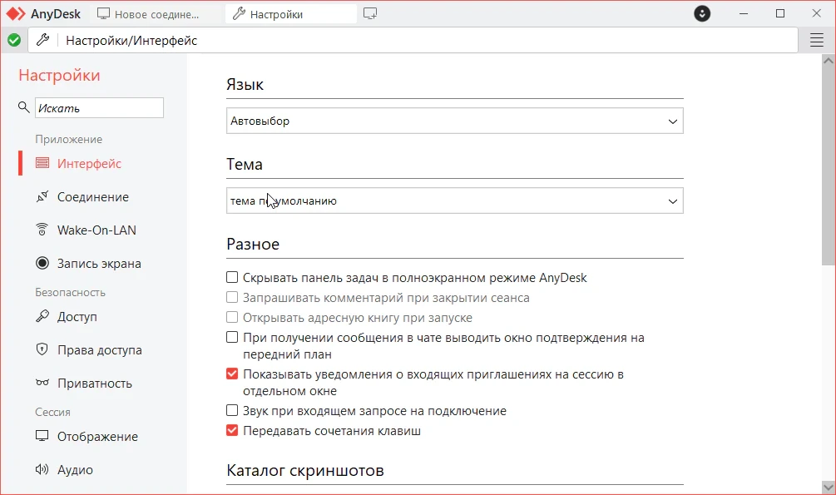836x495 pixels.
Task: Click the Доступ key icon
Action: tap(42, 316)
